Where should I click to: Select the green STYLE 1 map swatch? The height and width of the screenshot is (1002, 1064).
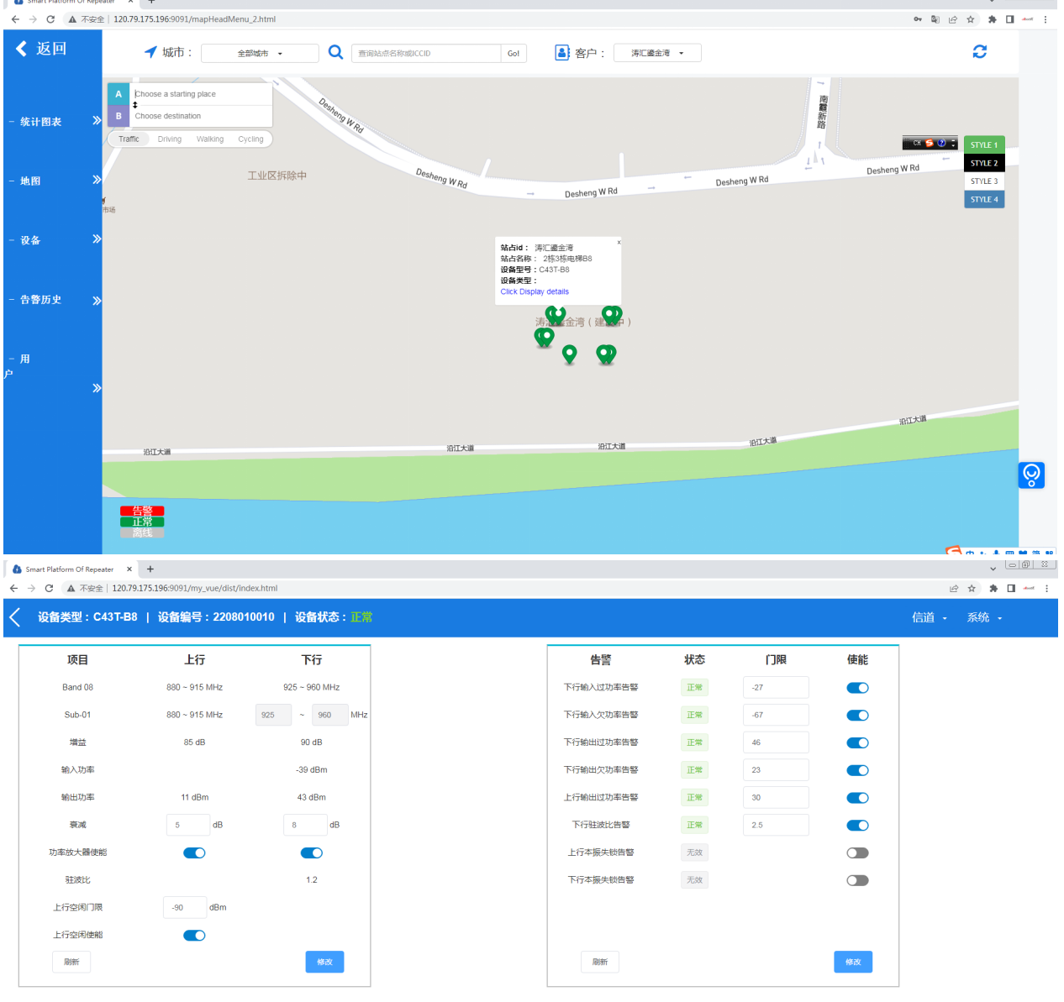click(983, 145)
